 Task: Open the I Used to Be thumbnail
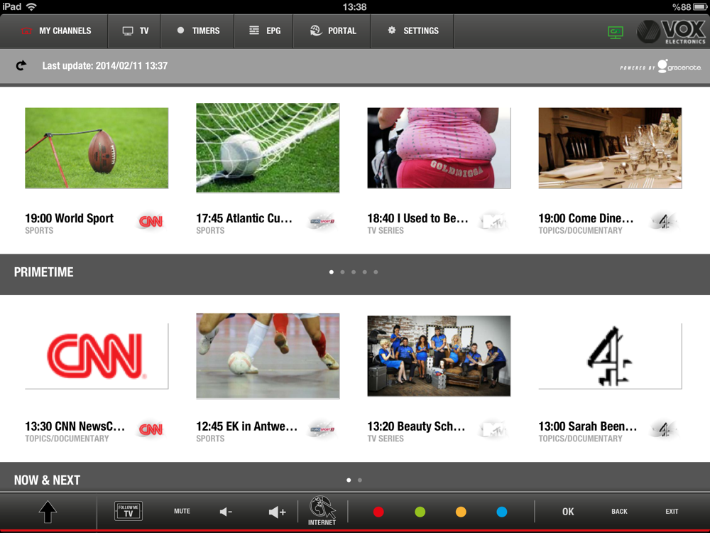point(439,148)
